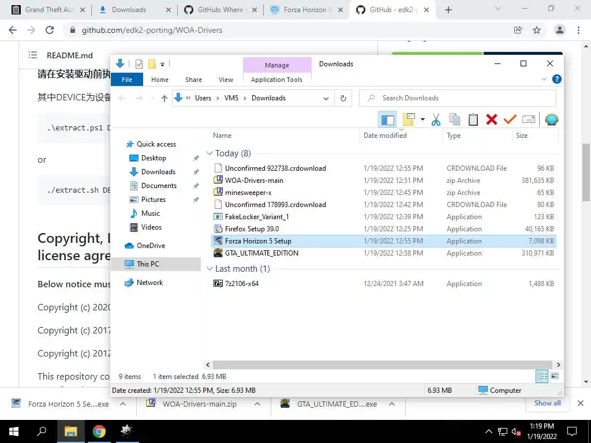Screen dimensions: 591x443
Task: Open Documents in navigation pane
Action: (159, 186)
